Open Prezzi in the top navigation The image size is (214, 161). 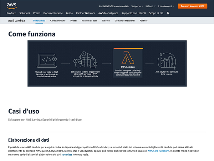click(37, 13)
